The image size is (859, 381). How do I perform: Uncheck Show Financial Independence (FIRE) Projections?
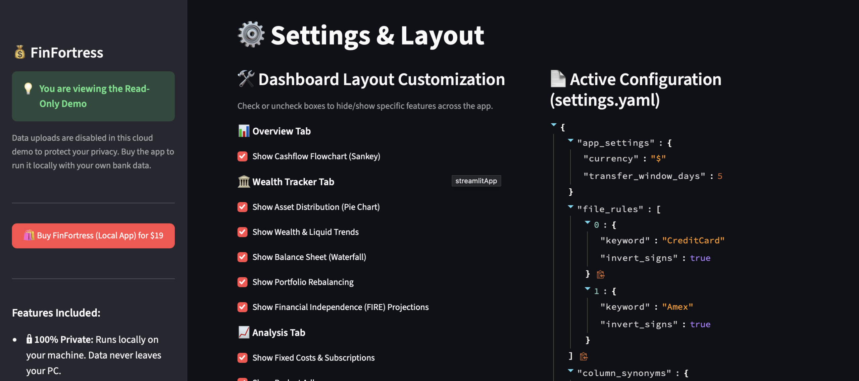[242, 307]
